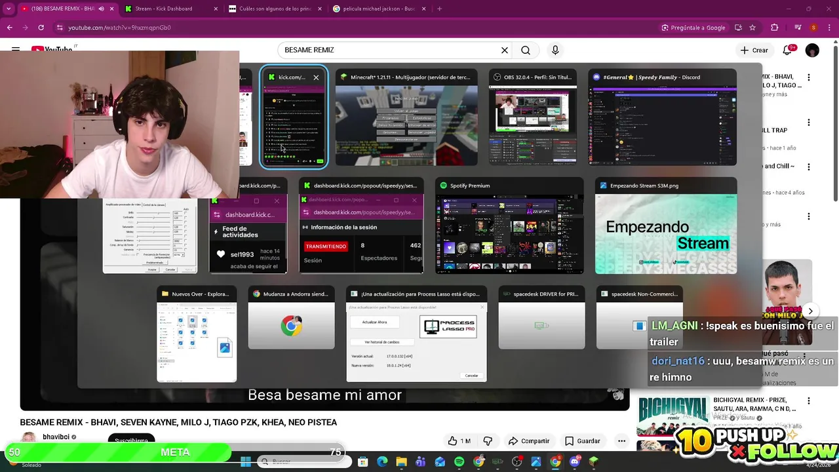The width and height of the screenshot is (839, 472).
Task: Open File Explorer from the taskbar
Action: pos(401,462)
